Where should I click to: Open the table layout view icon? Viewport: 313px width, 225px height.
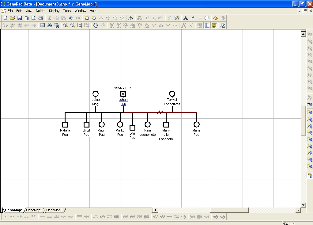(x=43, y=25)
